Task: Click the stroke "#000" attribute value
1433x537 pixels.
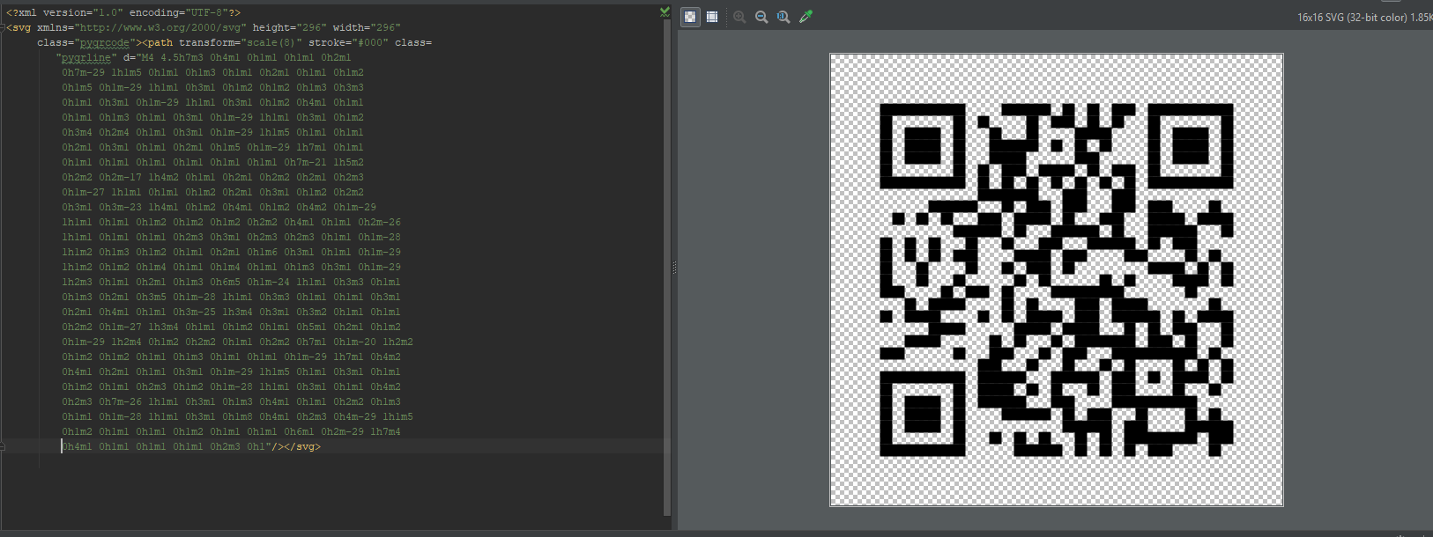Action: click(370, 42)
